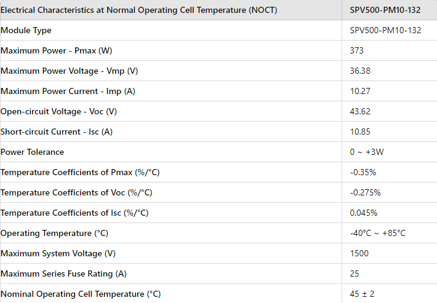
Task: Click the SPV500-PM10-132 column header
Action: coord(385,10)
